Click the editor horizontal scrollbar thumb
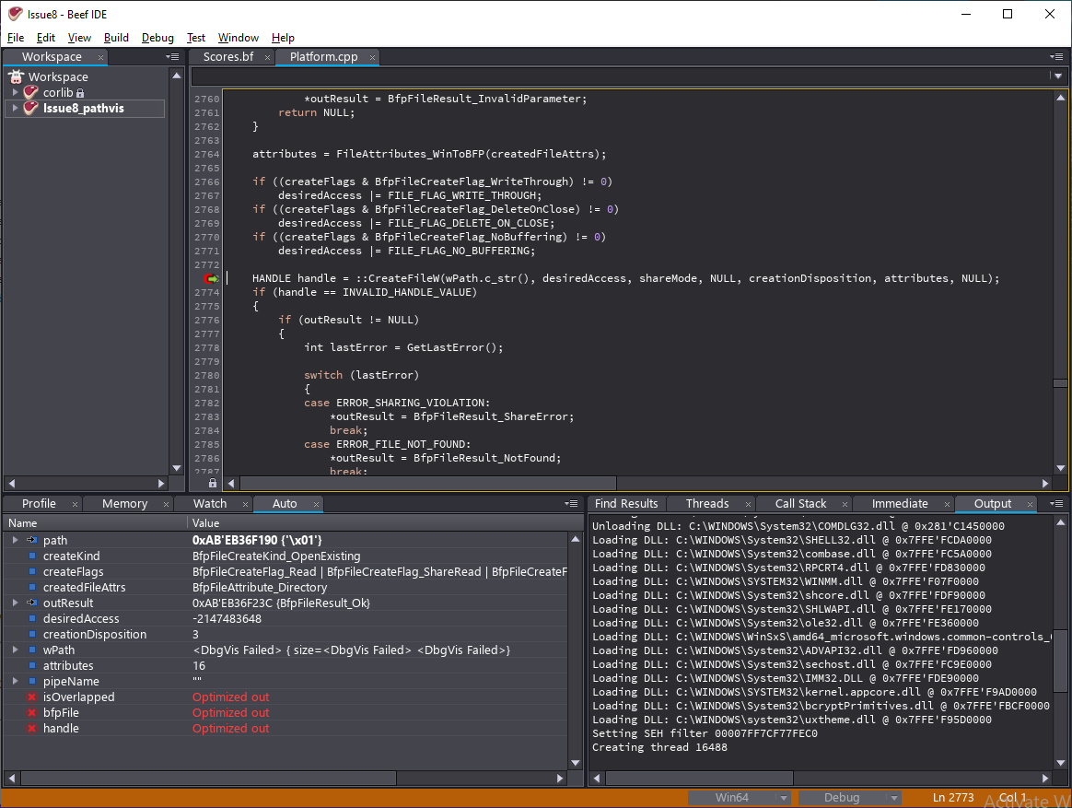Image resolution: width=1072 pixels, height=808 pixels. pyautogui.click(x=428, y=483)
